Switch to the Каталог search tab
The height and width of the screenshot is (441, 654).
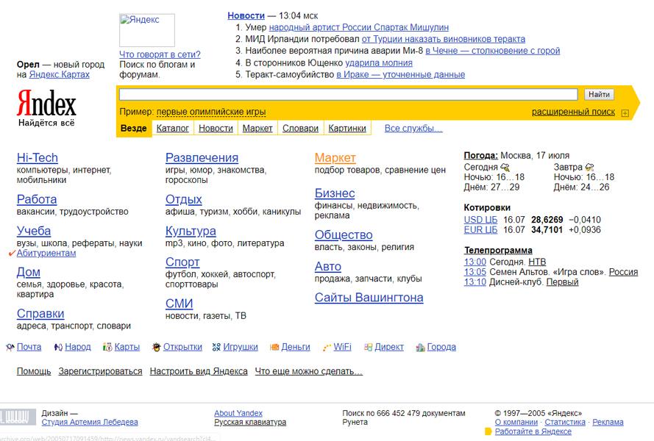pos(173,129)
